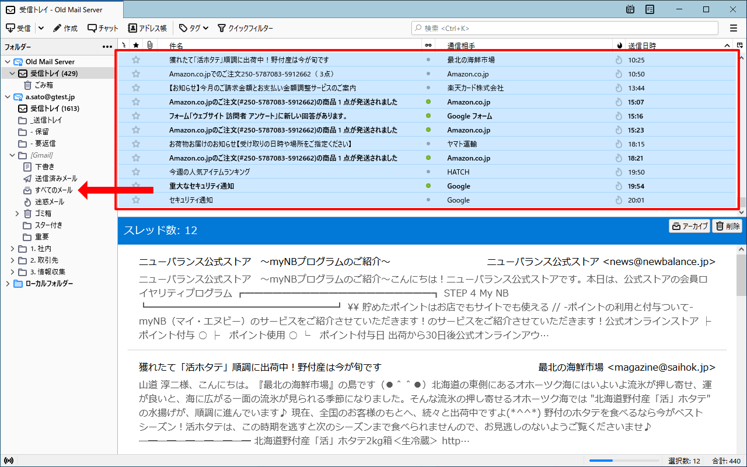This screenshot has height=467, width=747.
Task: Open the dropdown arrow beside 受信
Action: coord(41,28)
